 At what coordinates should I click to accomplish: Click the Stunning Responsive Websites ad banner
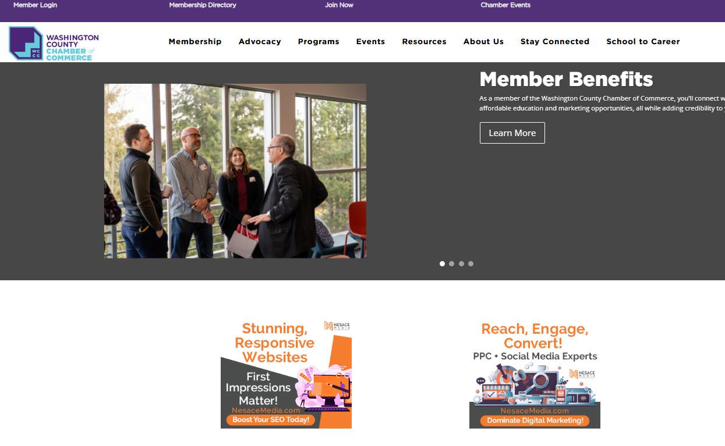point(286,374)
